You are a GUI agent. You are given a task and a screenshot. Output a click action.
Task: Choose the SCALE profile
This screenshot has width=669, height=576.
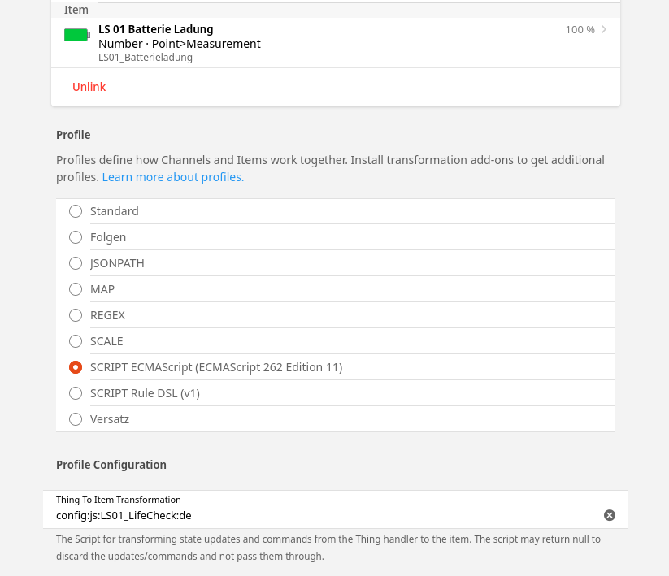point(76,341)
